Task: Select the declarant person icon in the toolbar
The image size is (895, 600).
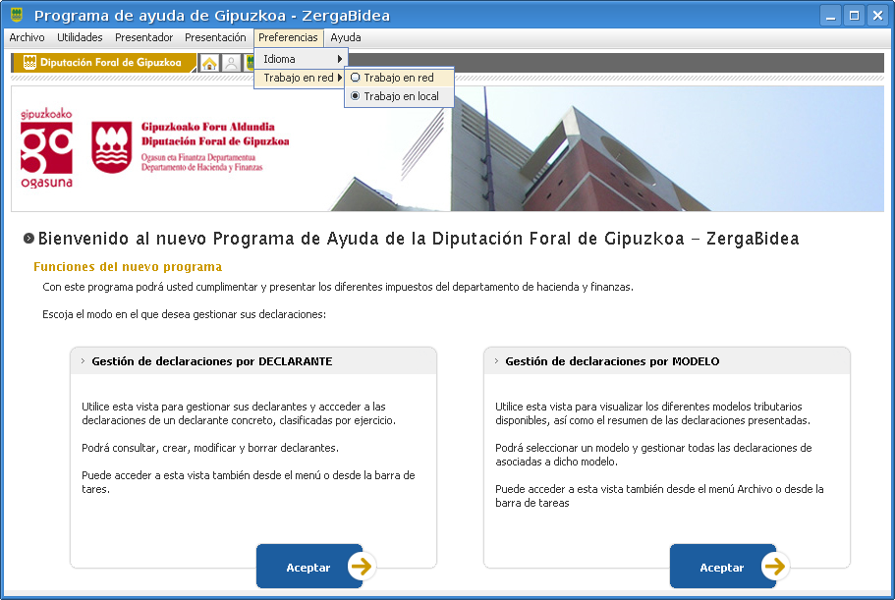Action: point(229,61)
